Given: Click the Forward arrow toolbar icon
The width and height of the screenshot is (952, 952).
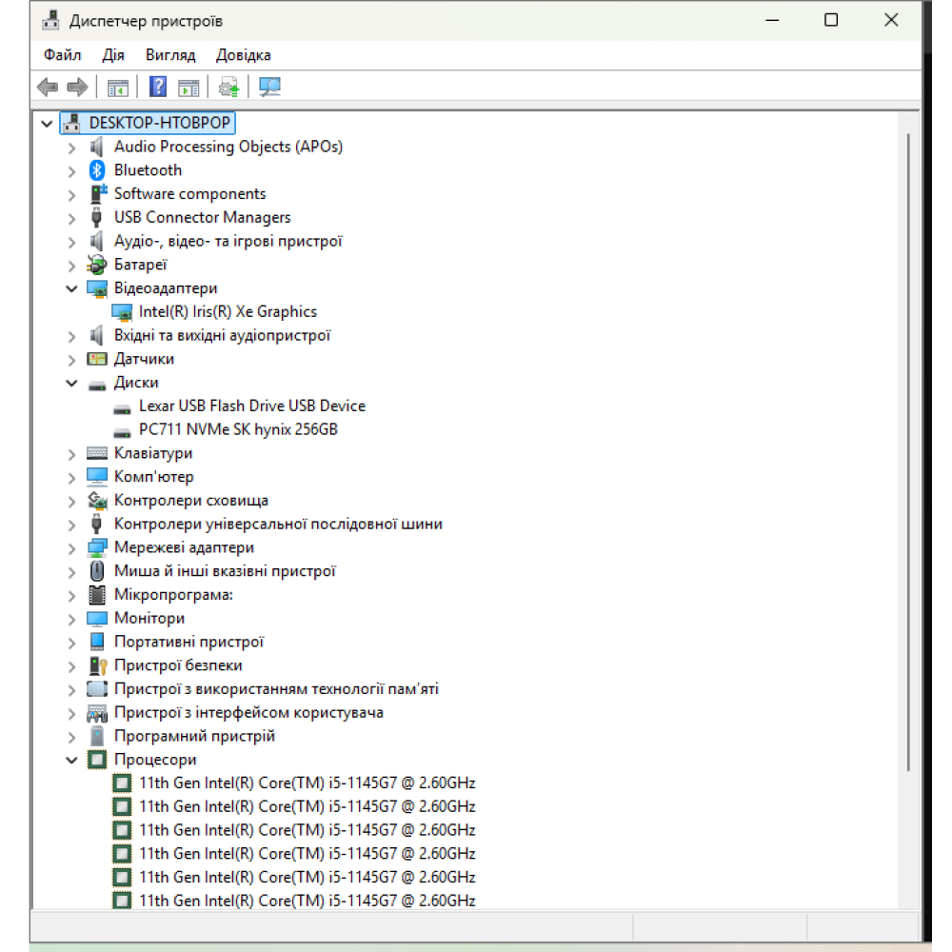Looking at the screenshot, I should coord(77,88).
